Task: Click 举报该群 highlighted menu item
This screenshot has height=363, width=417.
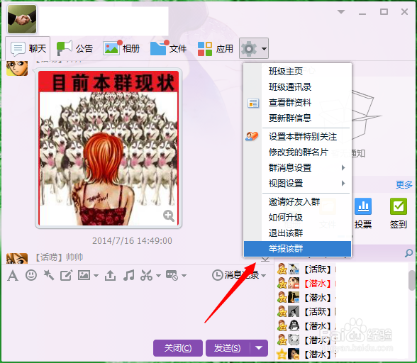Action: click(297, 249)
